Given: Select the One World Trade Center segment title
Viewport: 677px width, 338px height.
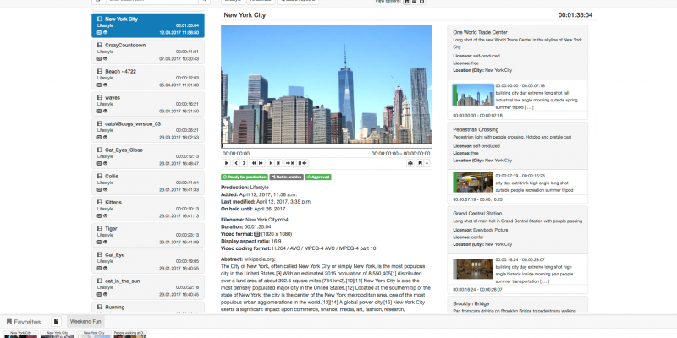Looking at the screenshot, I should [x=480, y=32].
